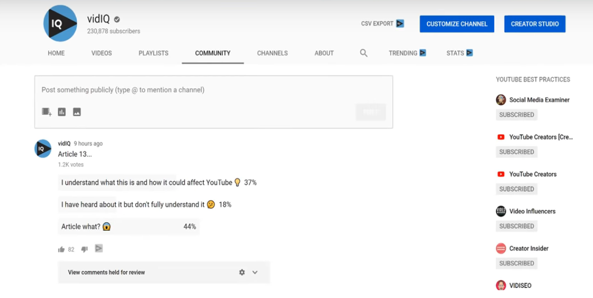
Task: Click the 'YouTube Best Practices' heading
Action: click(533, 80)
